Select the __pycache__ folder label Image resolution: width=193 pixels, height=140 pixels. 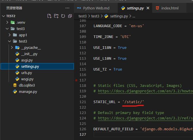pos(31,47)
